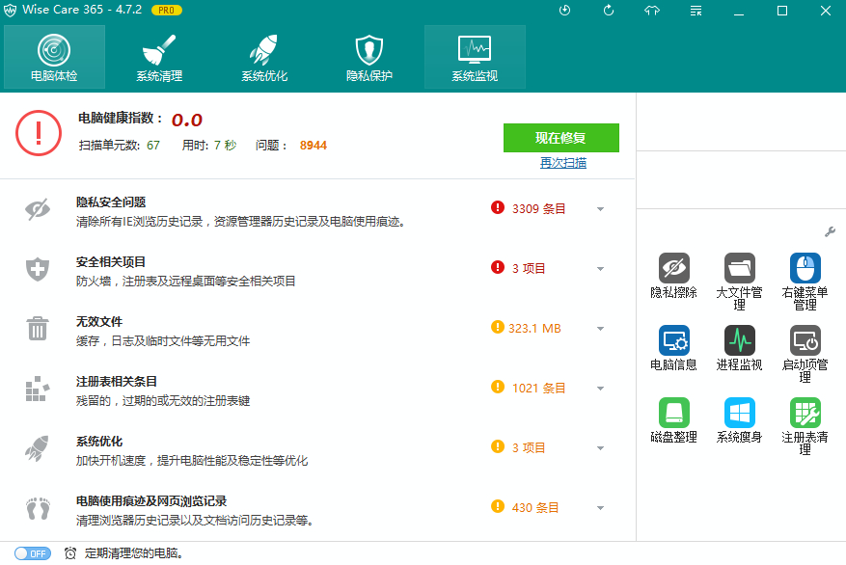This screenshot has width=846, height=565.
Task: Toggle the scheduled cleanup OFF switch
Action: point(33,553)
